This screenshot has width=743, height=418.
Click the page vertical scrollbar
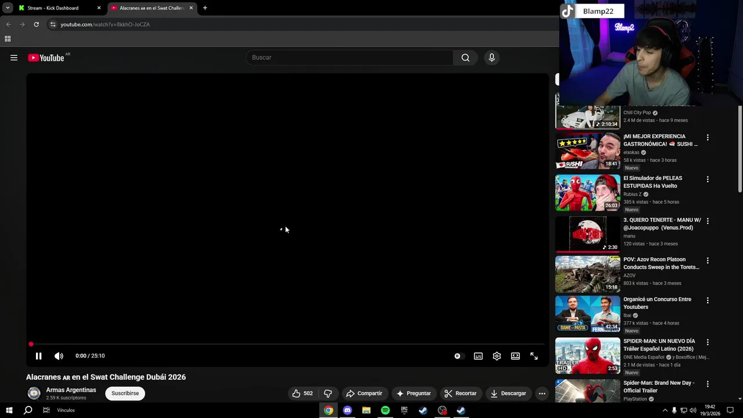740,149
